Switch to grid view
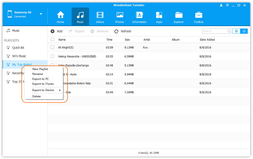Viewport: 253px width, 159px height. coord(236,31)
